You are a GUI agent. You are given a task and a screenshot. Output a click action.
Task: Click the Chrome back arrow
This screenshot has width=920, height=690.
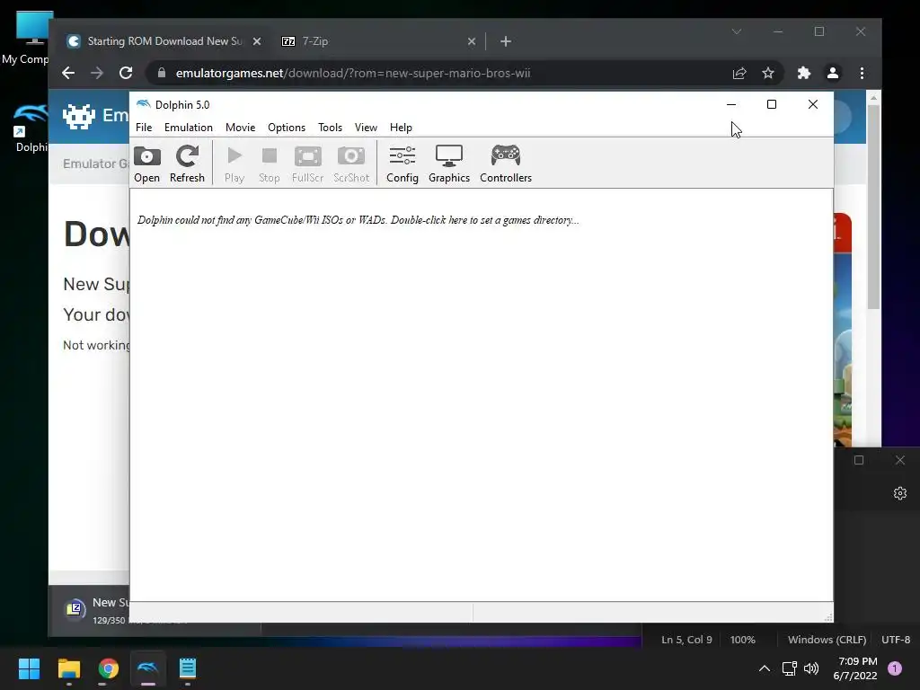pos(68,73)
